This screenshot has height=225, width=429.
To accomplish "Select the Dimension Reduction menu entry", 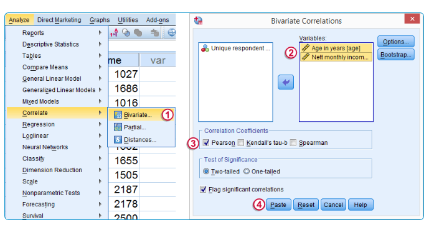I will click(x=57, y=170).
